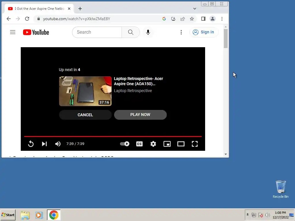This screenshot has width=295, height=221.
Task: Open the YouTube hamburger guide menu
Action: tap(13, 32)
